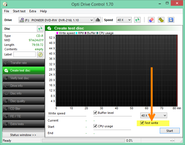
Task: Toggle the Buffer level checkbox
Action: (95, 113)
